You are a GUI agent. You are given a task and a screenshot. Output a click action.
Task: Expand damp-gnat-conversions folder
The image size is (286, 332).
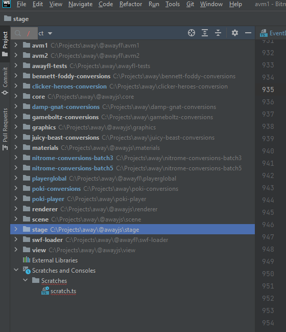[16, 106]
